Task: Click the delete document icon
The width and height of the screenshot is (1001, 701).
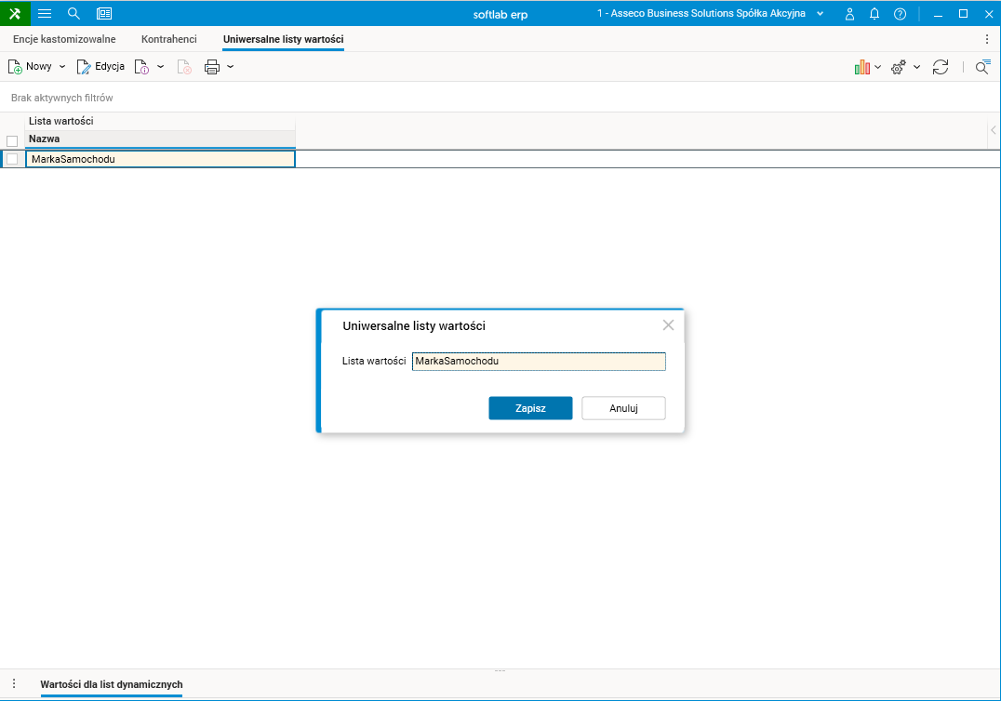Action: tap(184, 66)
